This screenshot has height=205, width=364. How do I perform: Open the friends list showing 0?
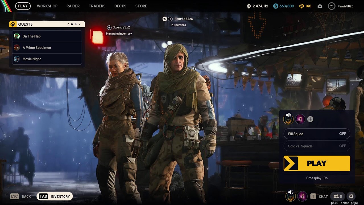(338, 196)
